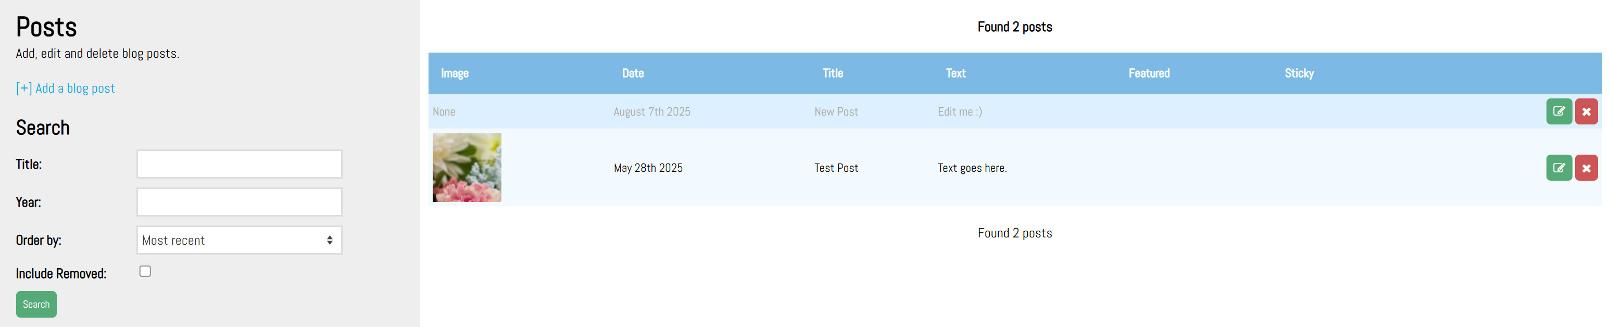Focus the Title search field

(239, 164)
